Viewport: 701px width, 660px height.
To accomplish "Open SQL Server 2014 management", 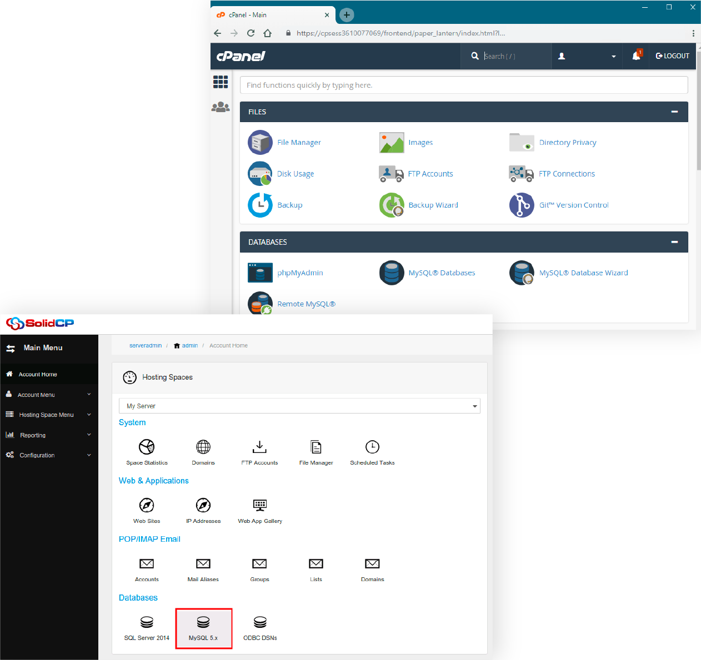I will 146,628.
